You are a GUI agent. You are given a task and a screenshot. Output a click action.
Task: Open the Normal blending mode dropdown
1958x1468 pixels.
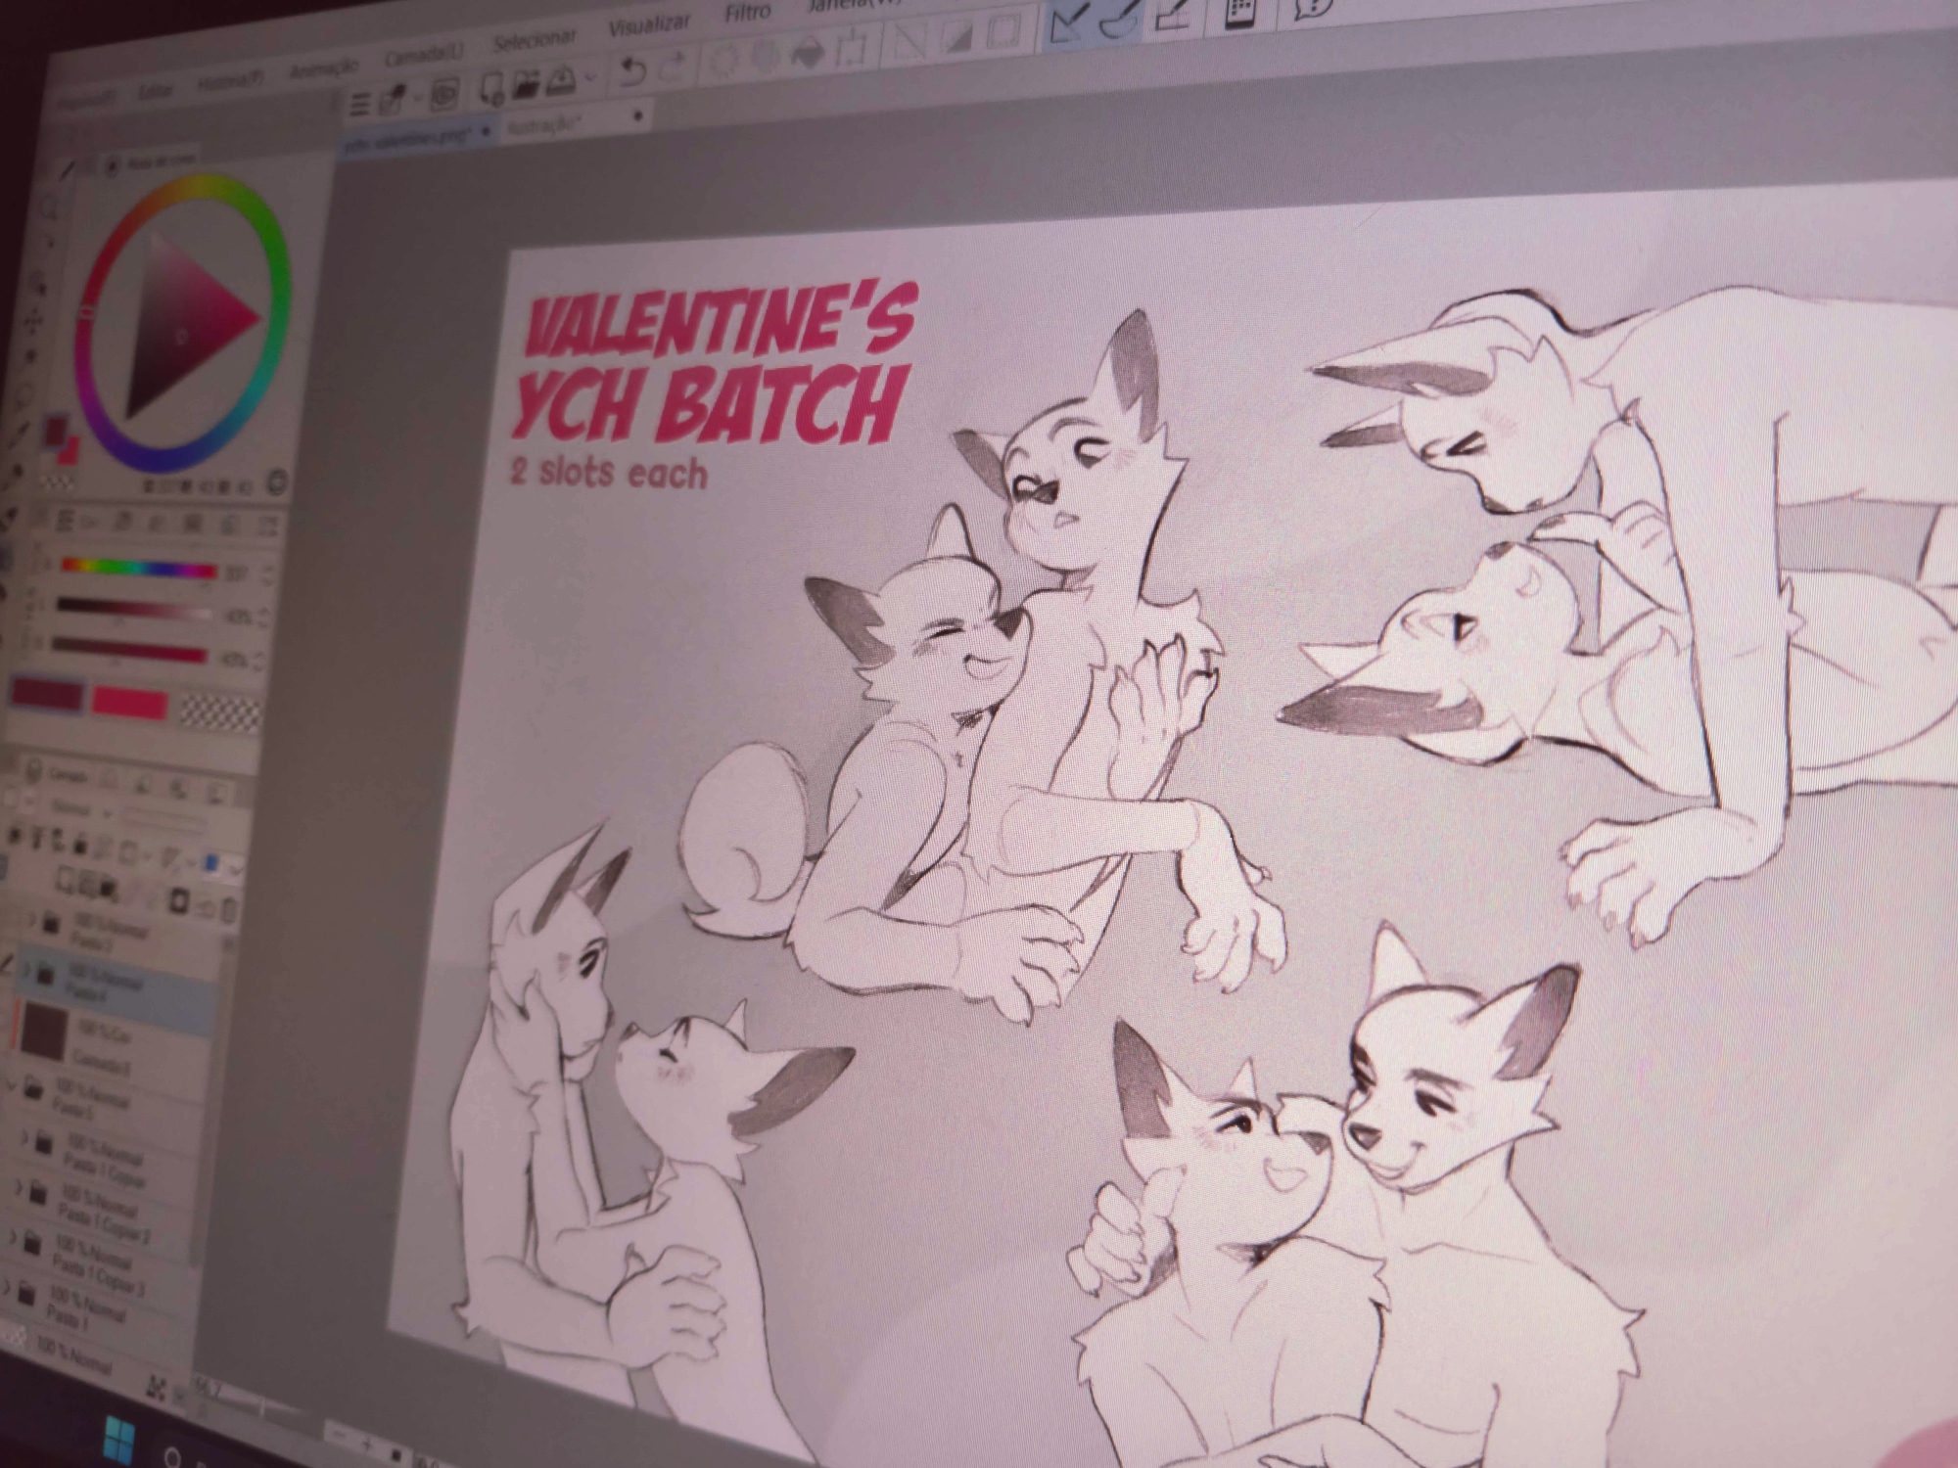point(83,810)
